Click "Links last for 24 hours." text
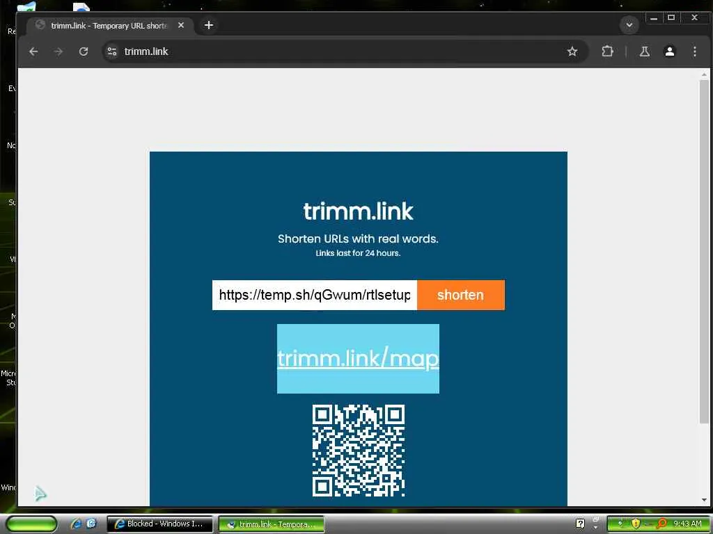 coord(359,253)
